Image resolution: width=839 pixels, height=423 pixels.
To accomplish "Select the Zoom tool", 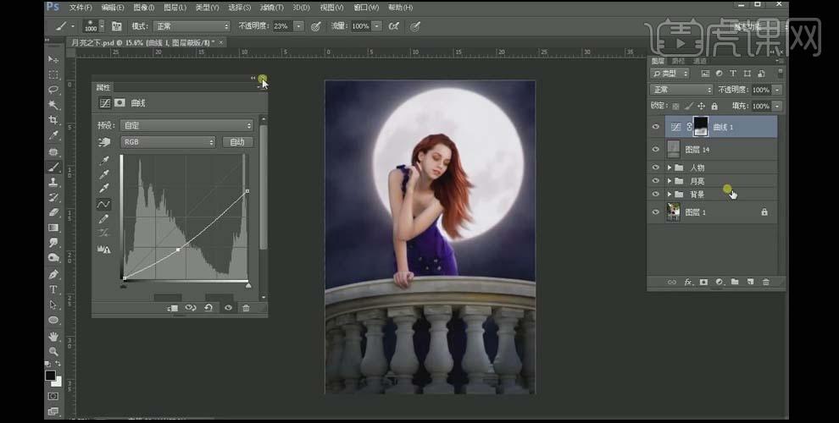I will click(53, 351).
